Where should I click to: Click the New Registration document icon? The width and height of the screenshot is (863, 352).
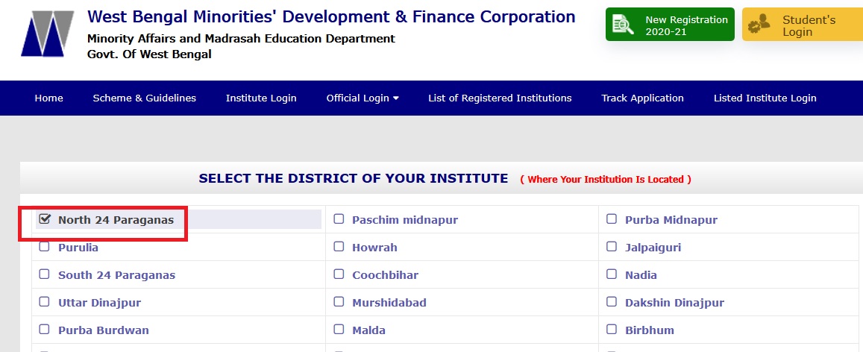point(622,25)
